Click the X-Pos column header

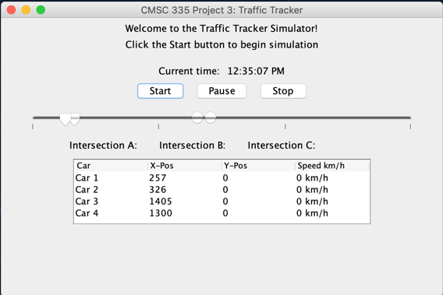[x=185, y=166]
